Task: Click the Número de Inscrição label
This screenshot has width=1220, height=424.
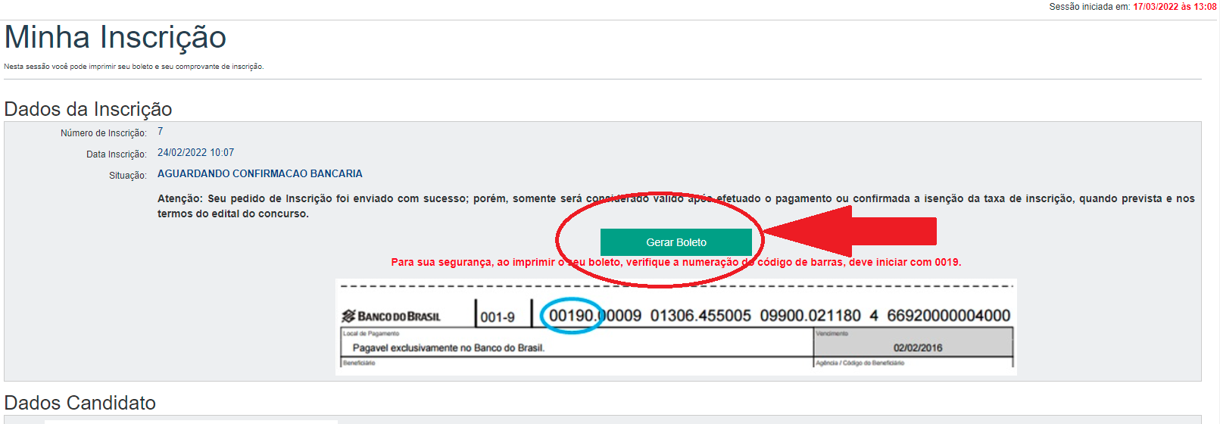Action: coord(103,133)
